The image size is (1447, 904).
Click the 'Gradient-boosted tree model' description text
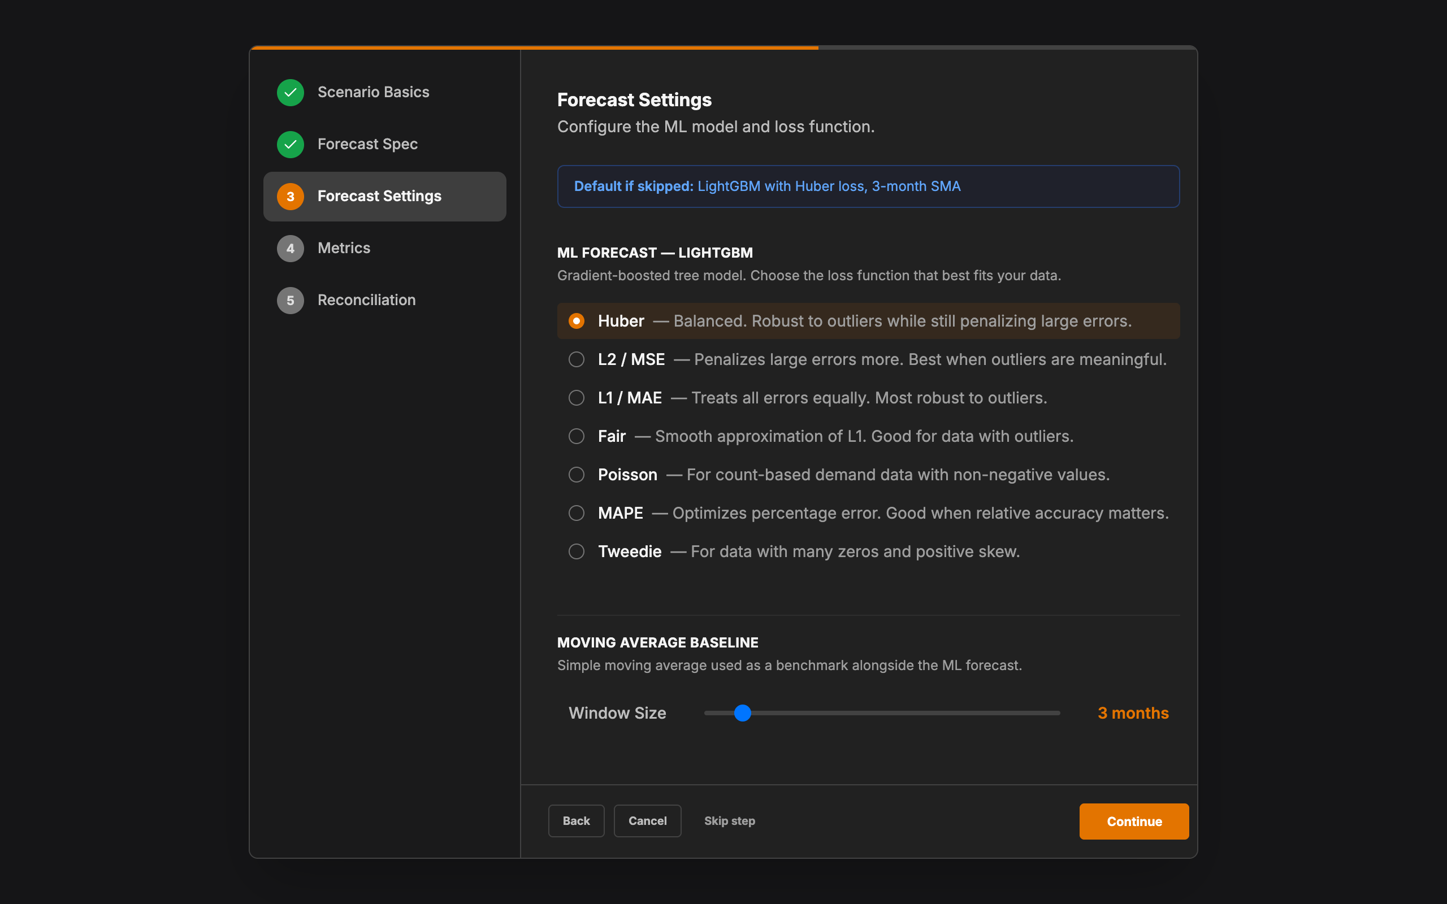(x=809, y=276)
